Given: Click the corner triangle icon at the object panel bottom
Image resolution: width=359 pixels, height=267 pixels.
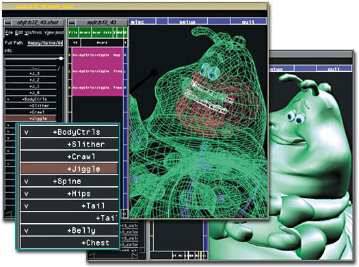Looking at the screenshot, I should point(8,214).
